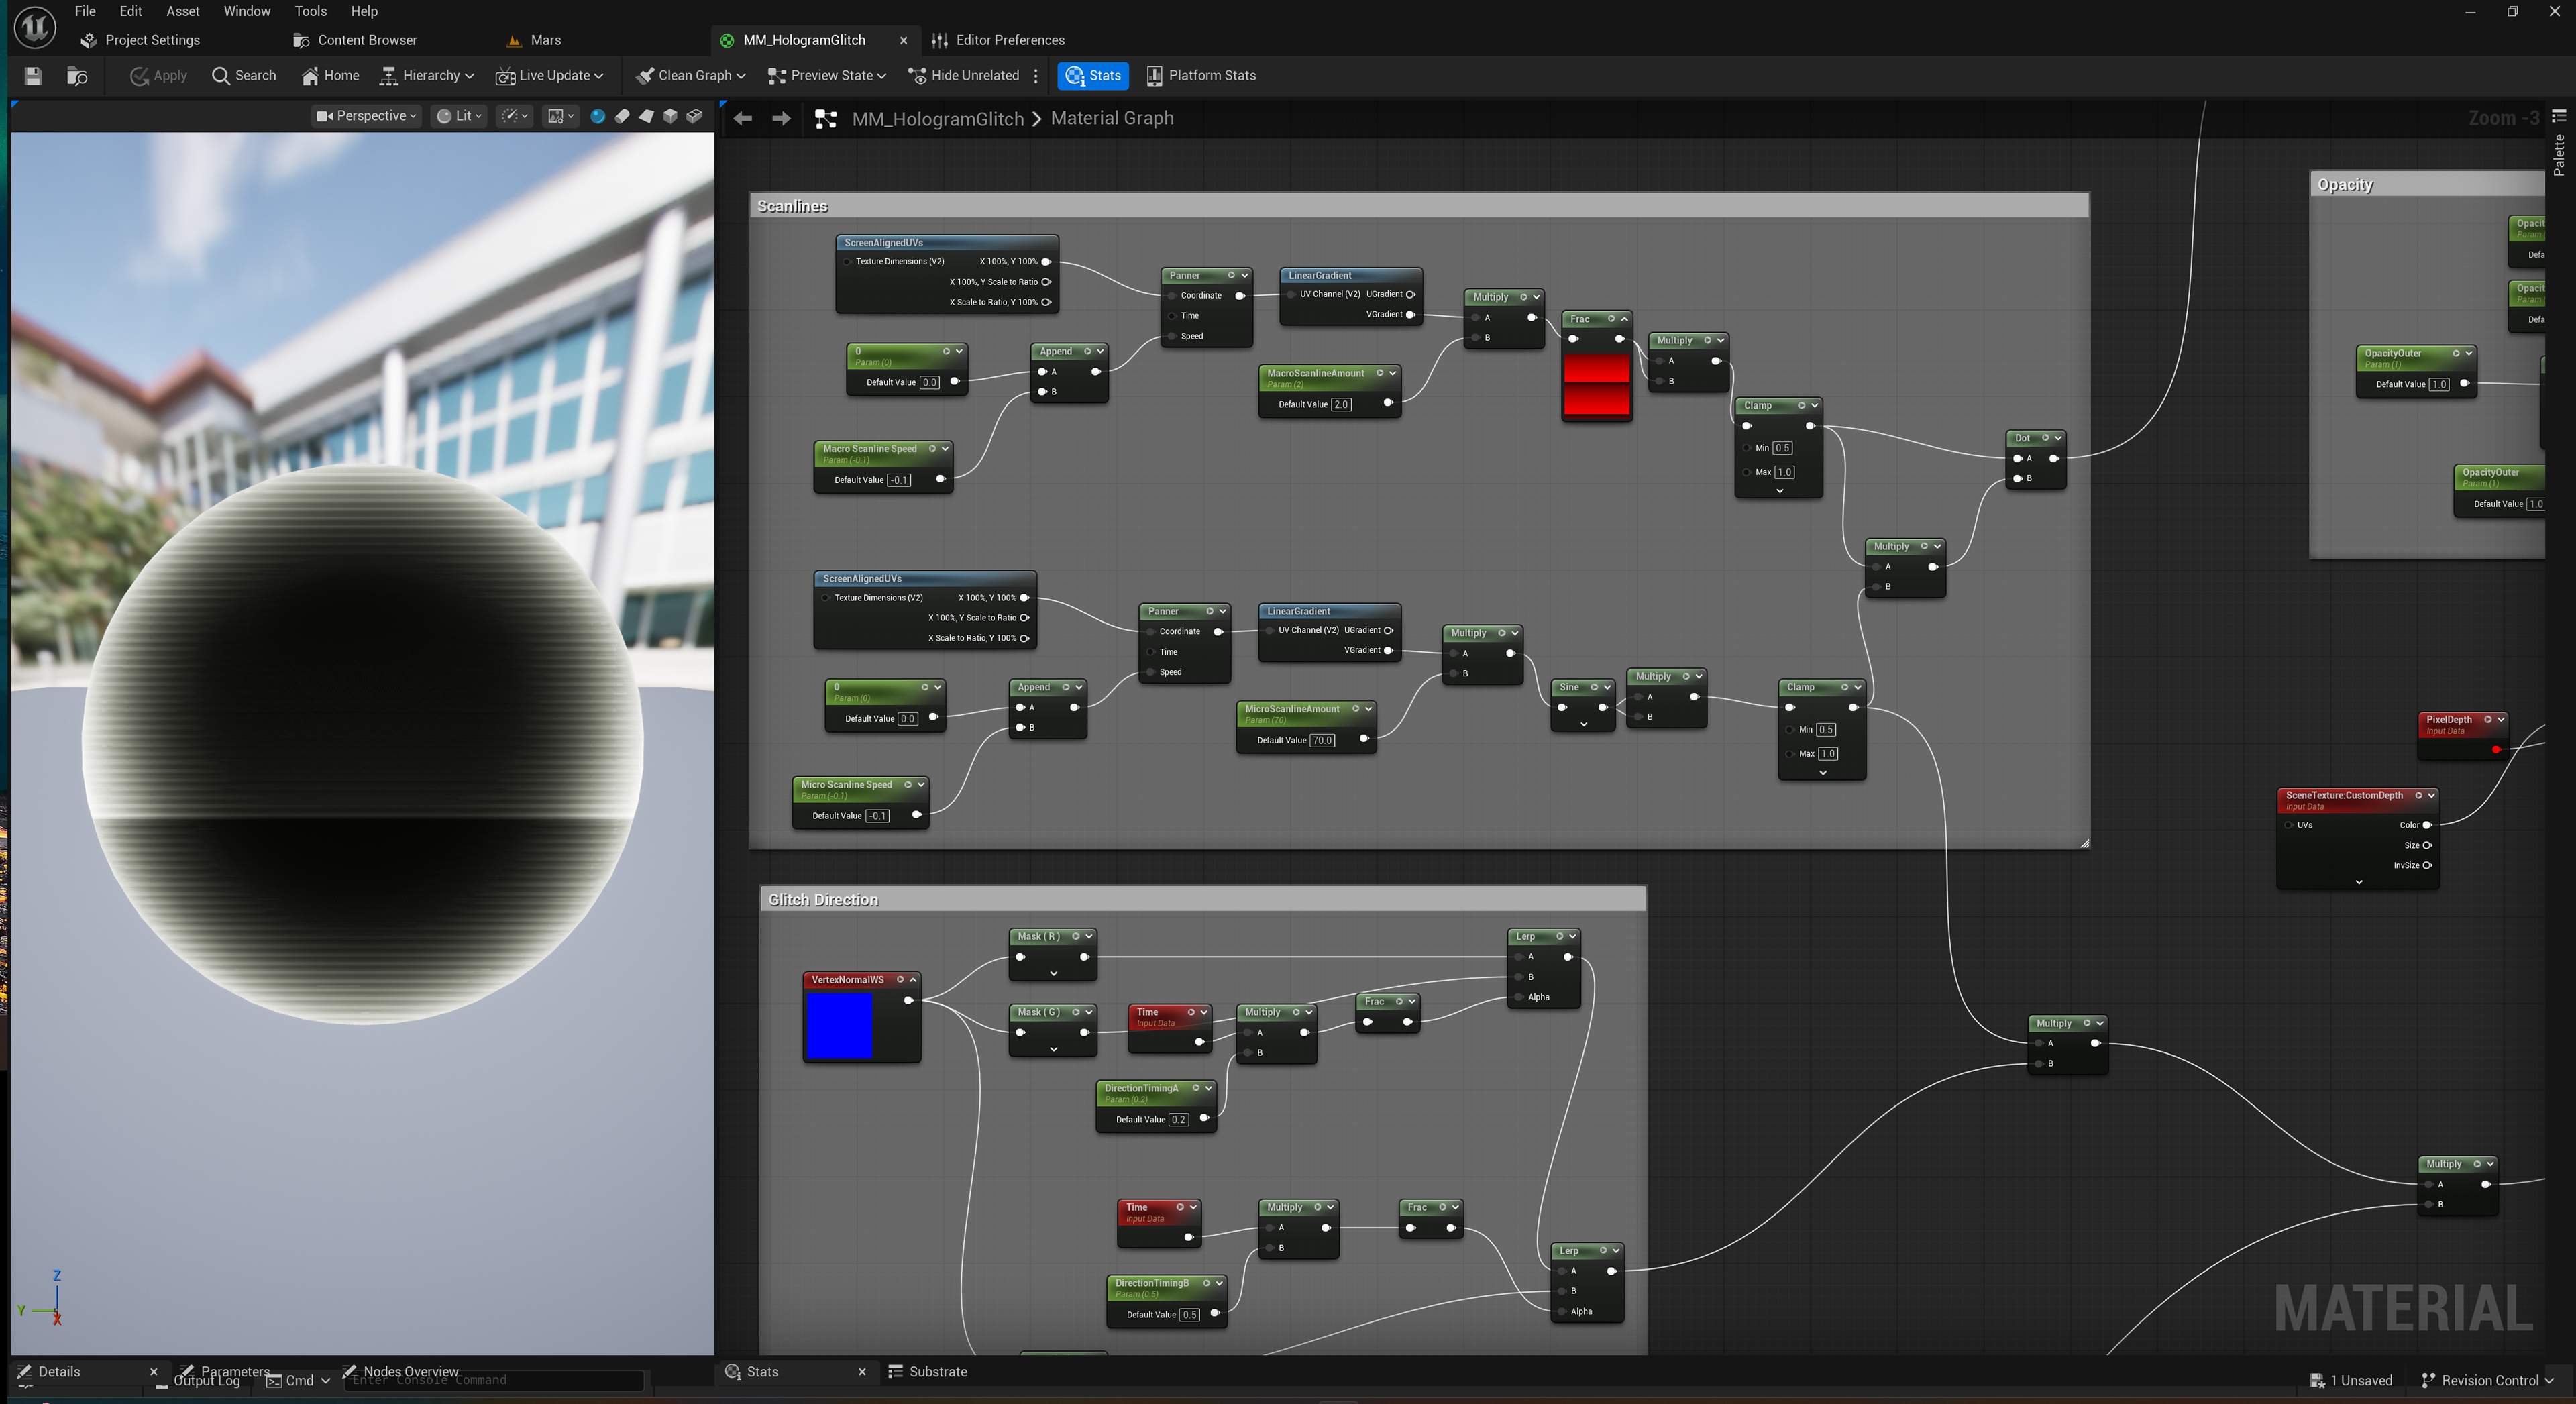Click Home to center material graph
The image size is (2576, 1404).
tap(330, 76)
